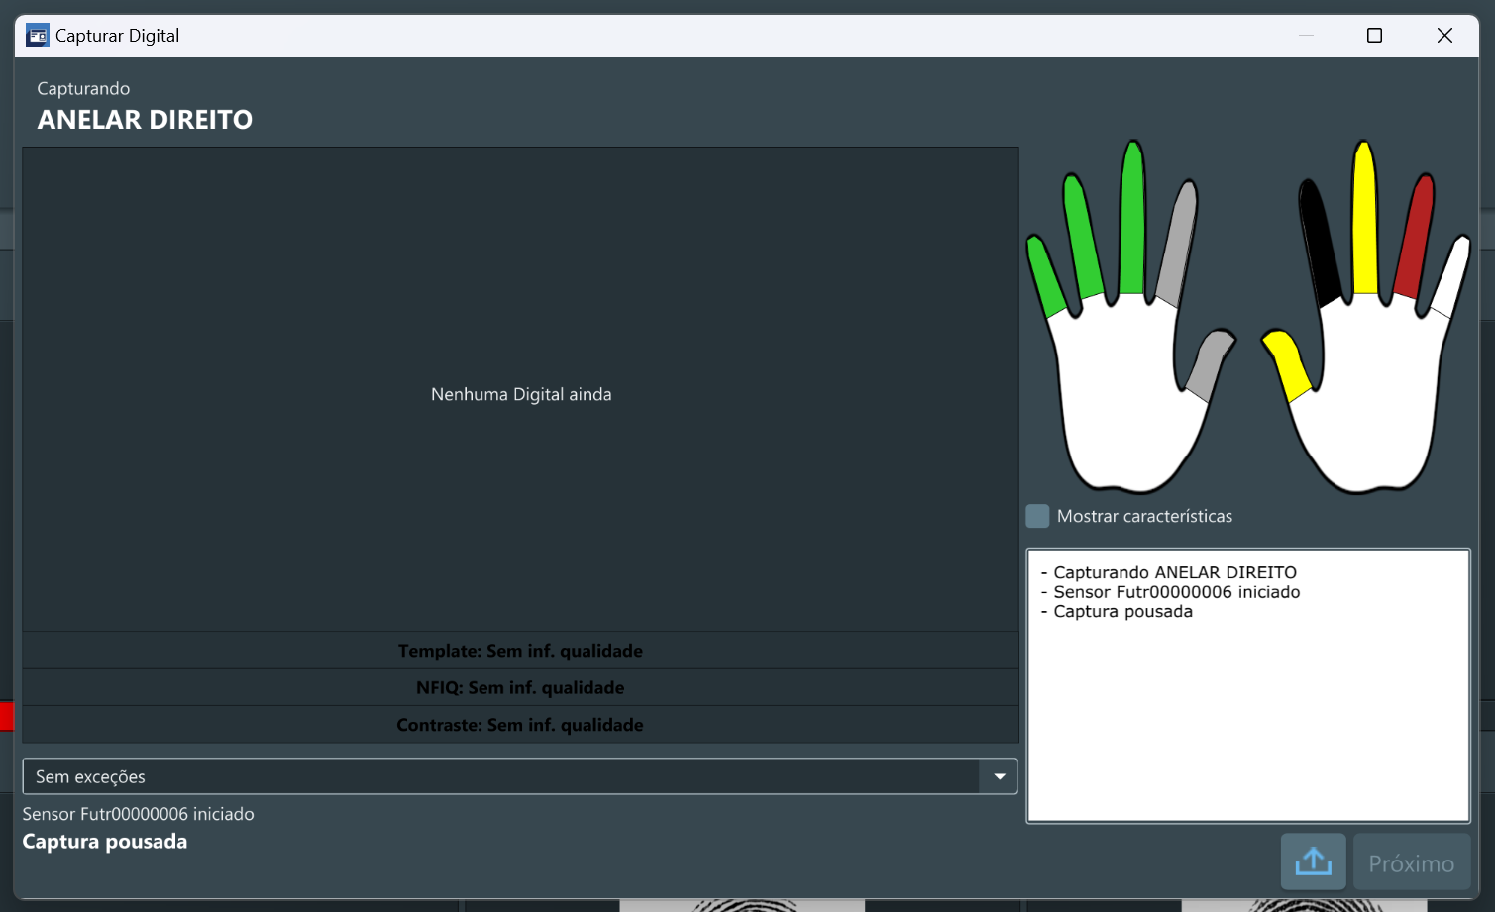Image resolution: width=1495 pixels, height=912 pixels.
Task: Close the Capturar Digital window
Action: (1444, 36)
